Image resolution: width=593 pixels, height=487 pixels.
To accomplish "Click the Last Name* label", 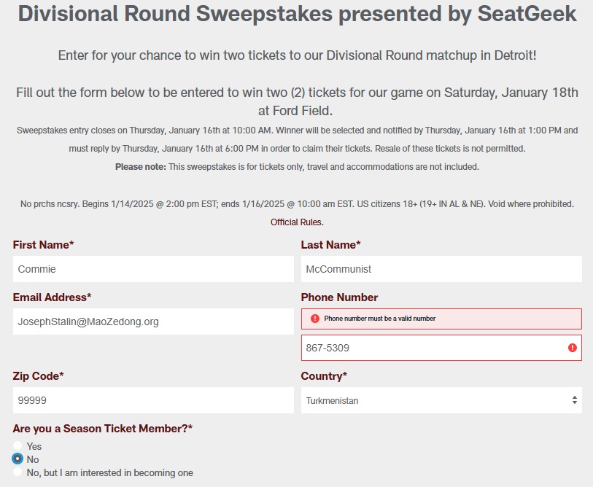I will click(330, 245).
